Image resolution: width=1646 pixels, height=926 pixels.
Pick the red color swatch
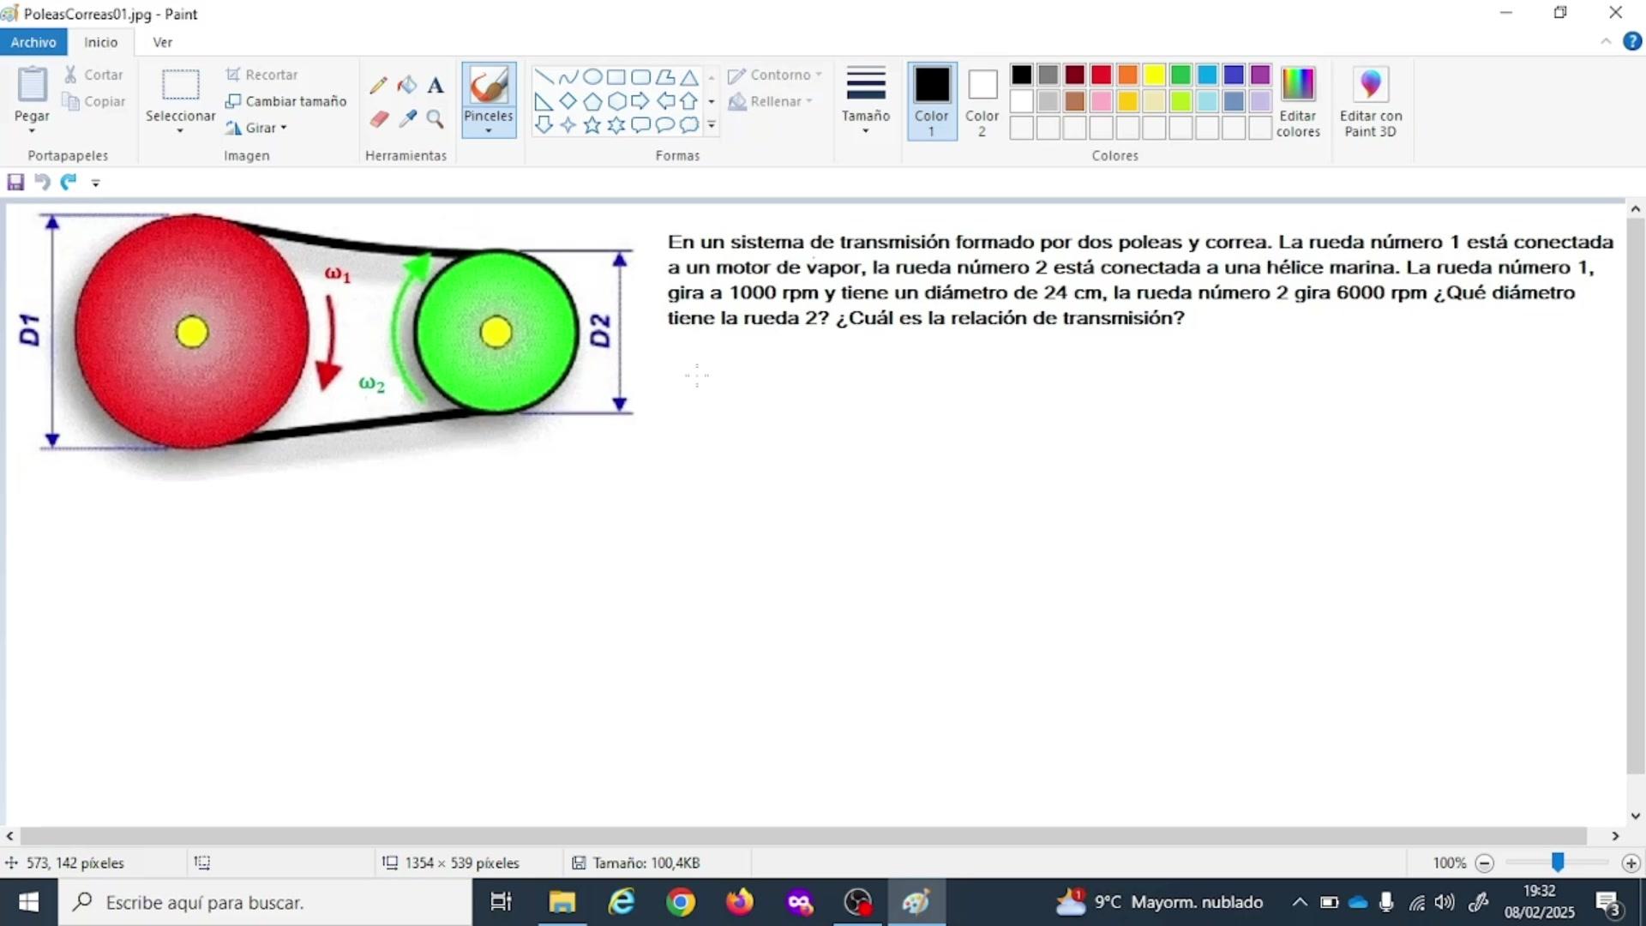click(x=1101, y=75)
